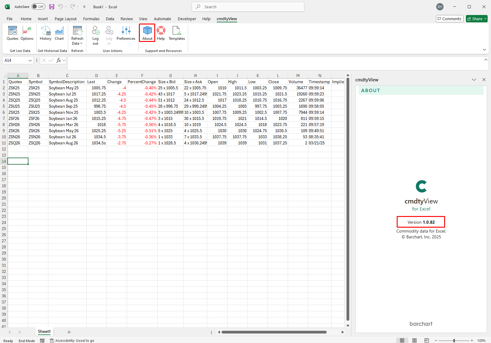Select the Sheet1 worksheet tab
491x343 pixels.
click(44, 332)
